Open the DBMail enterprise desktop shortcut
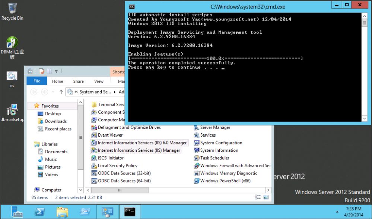The width and height of the screenshot is (372, 219). click(12, 43)
